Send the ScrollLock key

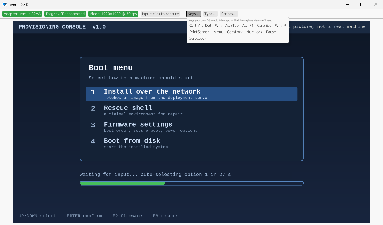(x=198, y=38)
